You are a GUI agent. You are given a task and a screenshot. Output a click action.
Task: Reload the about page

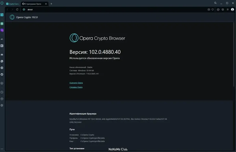pyautogui.click(x=17, y=9)
